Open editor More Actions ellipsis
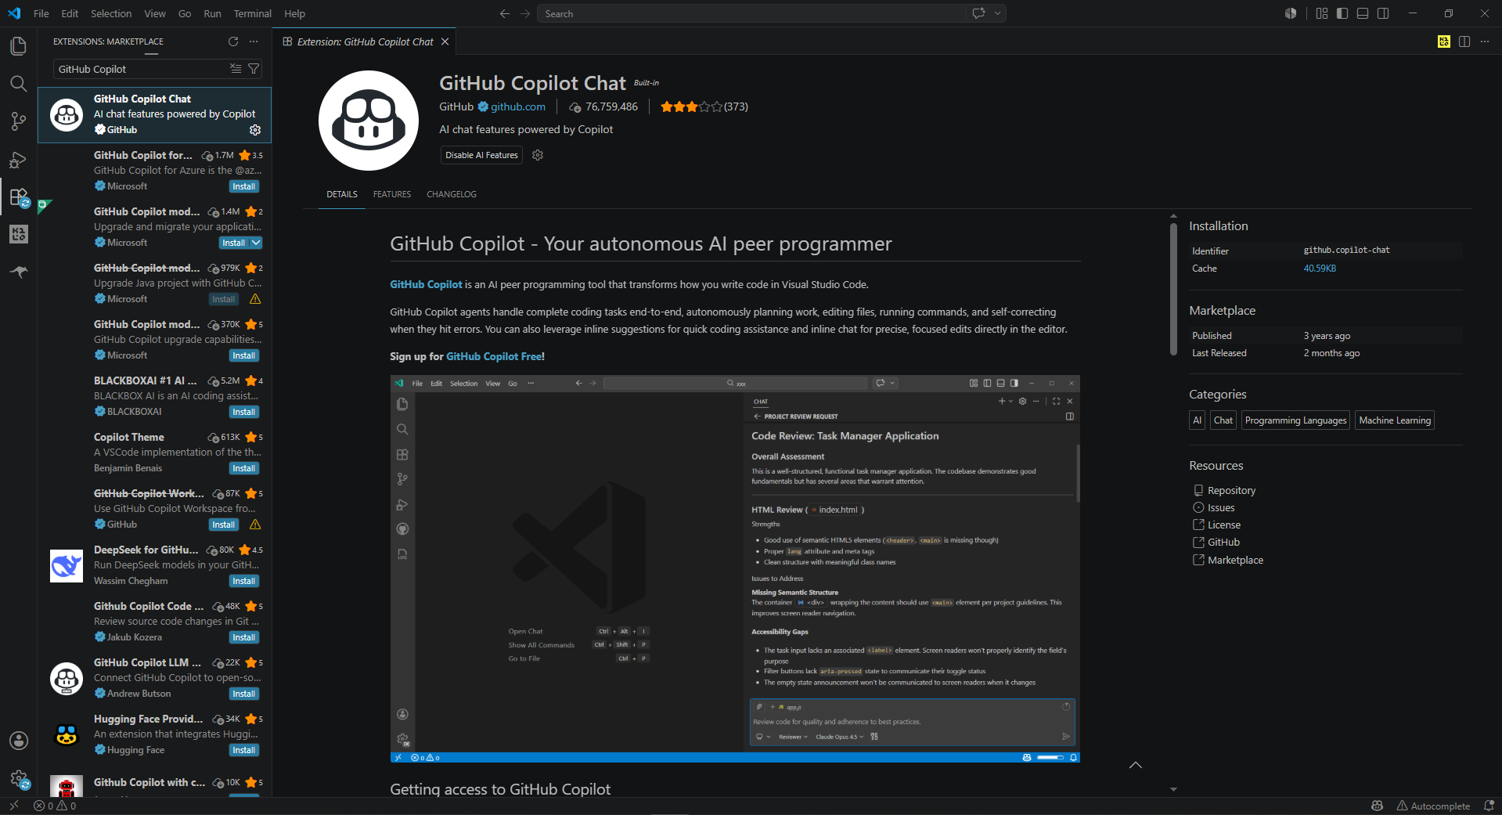1502x815 pixels. (x=1485, y=41)
